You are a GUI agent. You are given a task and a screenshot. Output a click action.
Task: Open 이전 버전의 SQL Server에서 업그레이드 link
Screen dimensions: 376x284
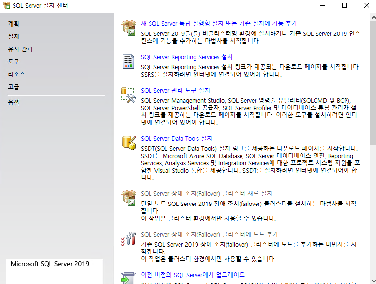click(x=193, y=275)
